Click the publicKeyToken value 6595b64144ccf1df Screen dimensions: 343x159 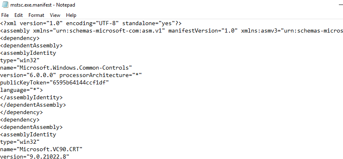pyautogui.click(x=79, y=82)
